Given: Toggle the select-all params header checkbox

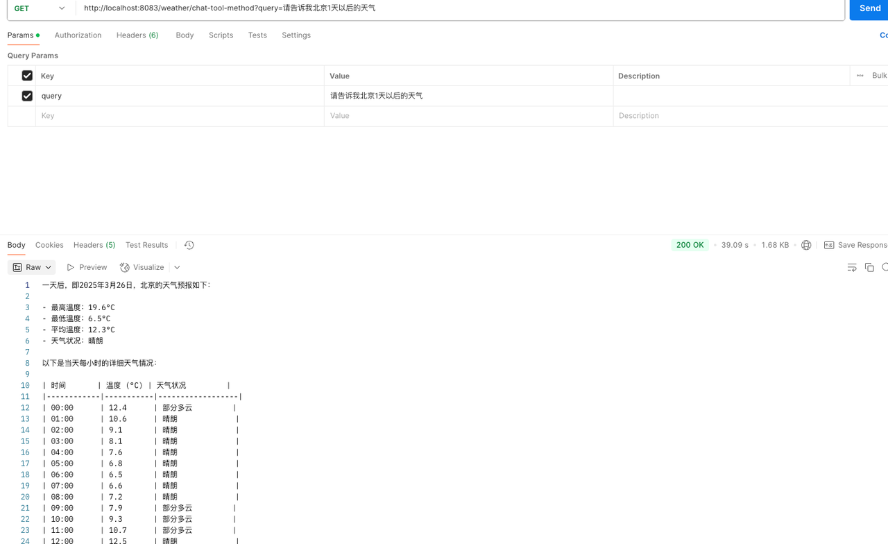Looking at the screenshot, I should pos(27,76).
